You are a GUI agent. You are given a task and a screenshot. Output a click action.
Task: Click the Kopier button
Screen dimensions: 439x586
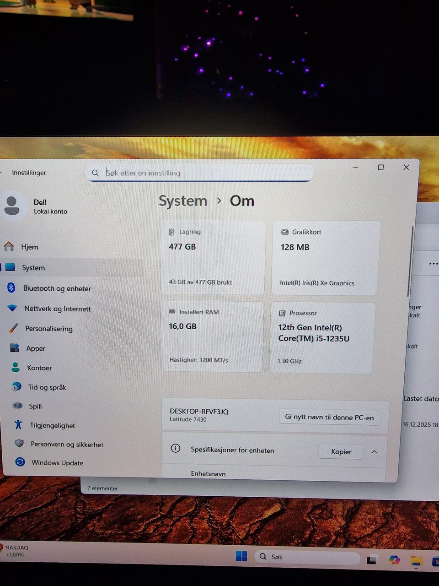click(341, 451)
